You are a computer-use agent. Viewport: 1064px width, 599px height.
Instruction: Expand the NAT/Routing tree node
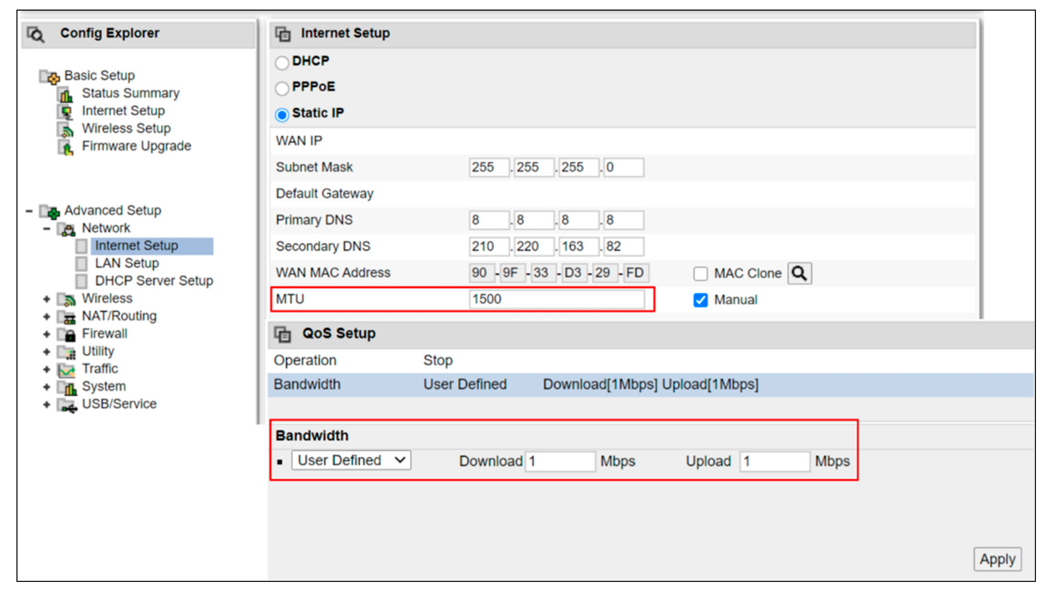(47, 317)
